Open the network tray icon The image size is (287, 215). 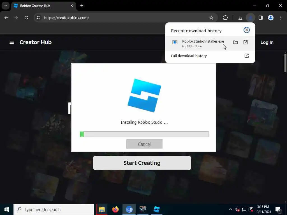[244, 209]
